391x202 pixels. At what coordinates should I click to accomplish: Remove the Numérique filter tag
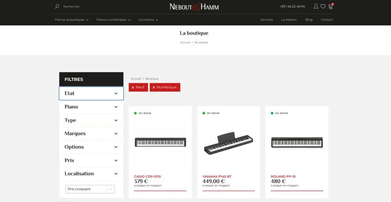tap(165, 87)
